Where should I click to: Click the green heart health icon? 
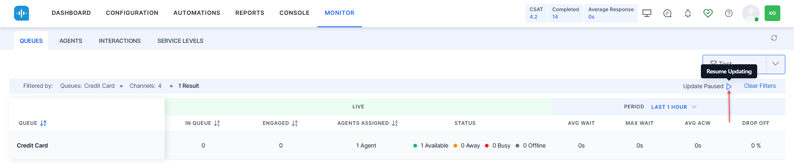point(708,13)
